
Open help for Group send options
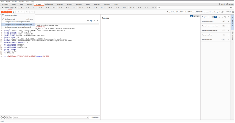pyautogui.click(x=3, y=15)
